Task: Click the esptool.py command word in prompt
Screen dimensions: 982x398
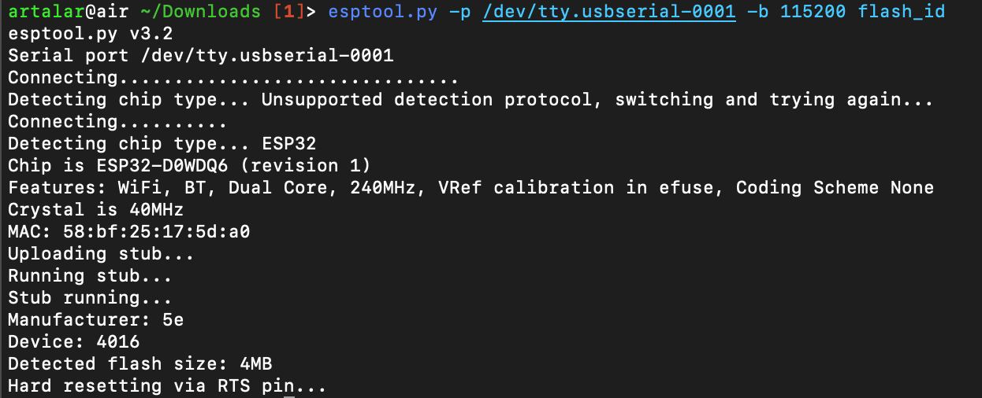Action: pos(383,12)
